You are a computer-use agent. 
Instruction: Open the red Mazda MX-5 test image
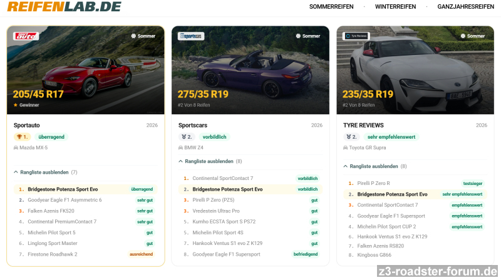pos(85,70)
